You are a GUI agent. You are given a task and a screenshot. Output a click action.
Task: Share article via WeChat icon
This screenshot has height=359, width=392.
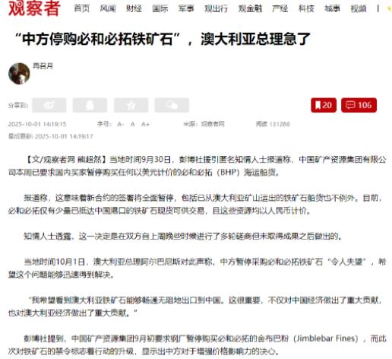(x=172, y=105)
